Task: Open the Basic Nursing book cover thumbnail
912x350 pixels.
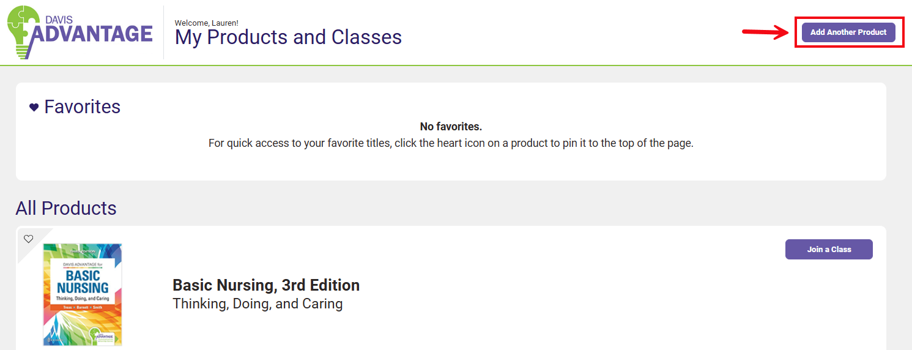Action: click(x=83, y=294)
